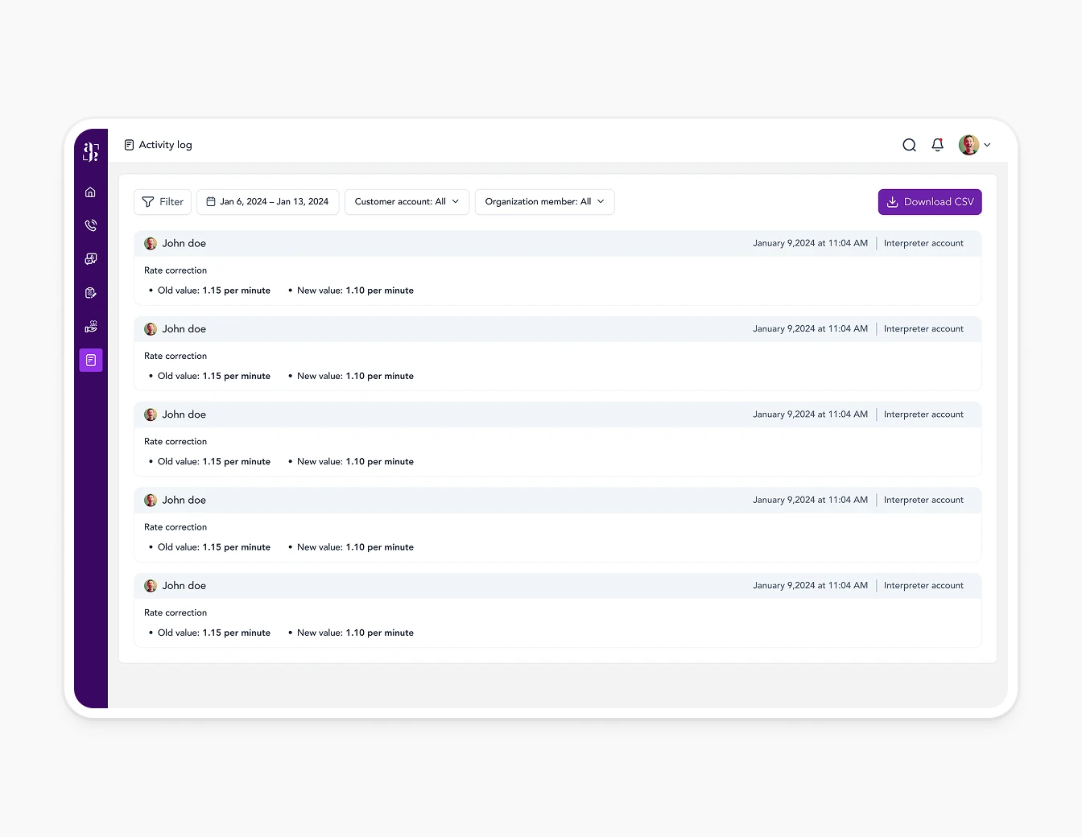The height and width of the screenshot is (837, 1082).
Task: Download the activity log as CSV
Action: click(930, 202)
